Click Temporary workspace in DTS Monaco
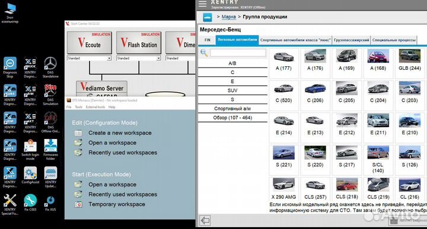427x229 pixels. point(117,204)
